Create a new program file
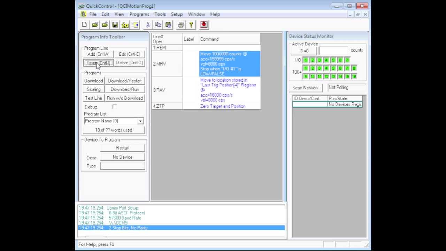Image resolution: width=446 pixels, height=251 pixels. pyautogui.click(x=84, y=24)
